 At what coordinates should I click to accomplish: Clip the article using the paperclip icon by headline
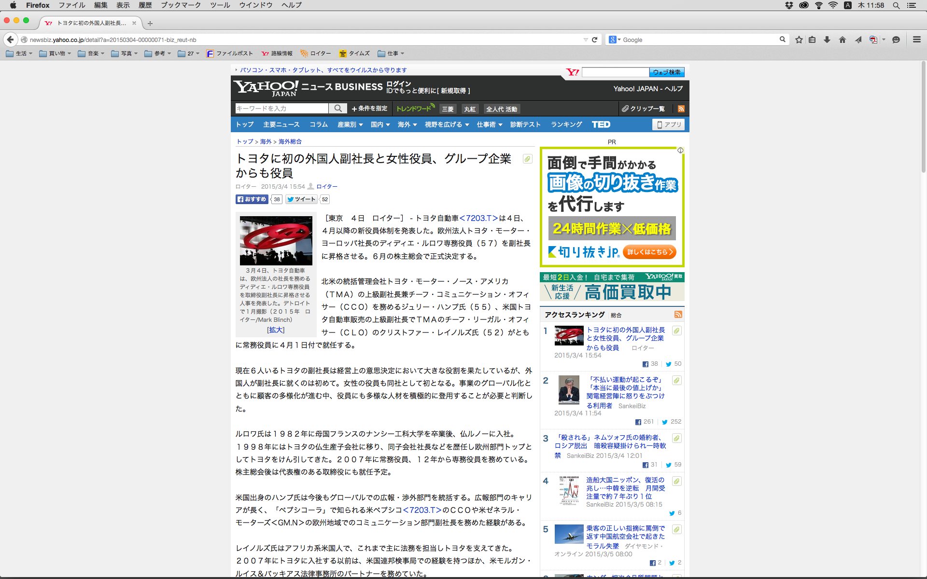(527, 159)
